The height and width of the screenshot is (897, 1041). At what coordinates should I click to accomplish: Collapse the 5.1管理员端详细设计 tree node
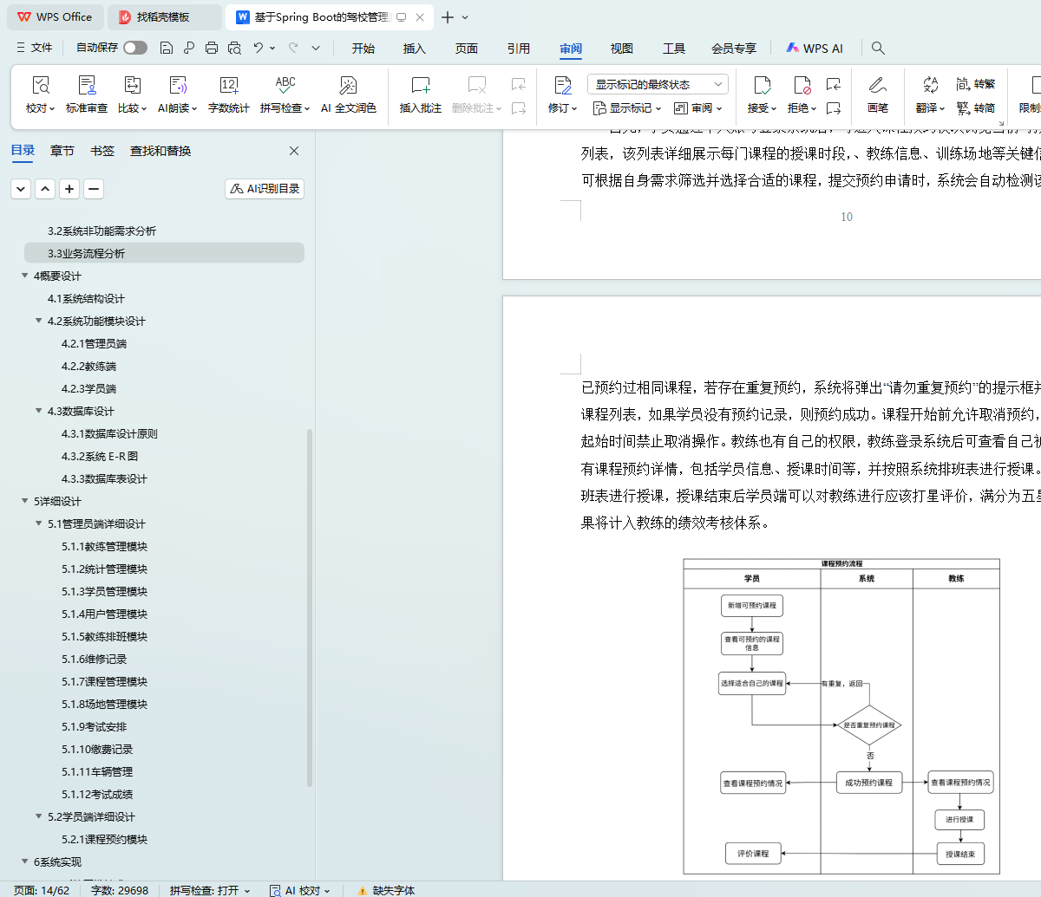pos(39,524)
